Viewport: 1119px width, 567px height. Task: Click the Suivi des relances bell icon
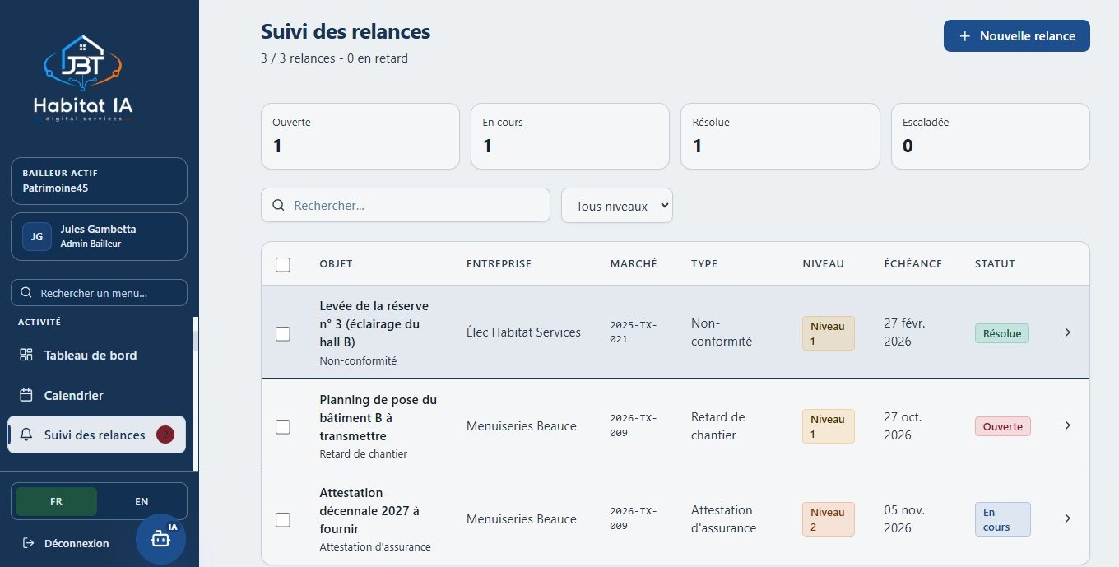[x=26, y=435]
